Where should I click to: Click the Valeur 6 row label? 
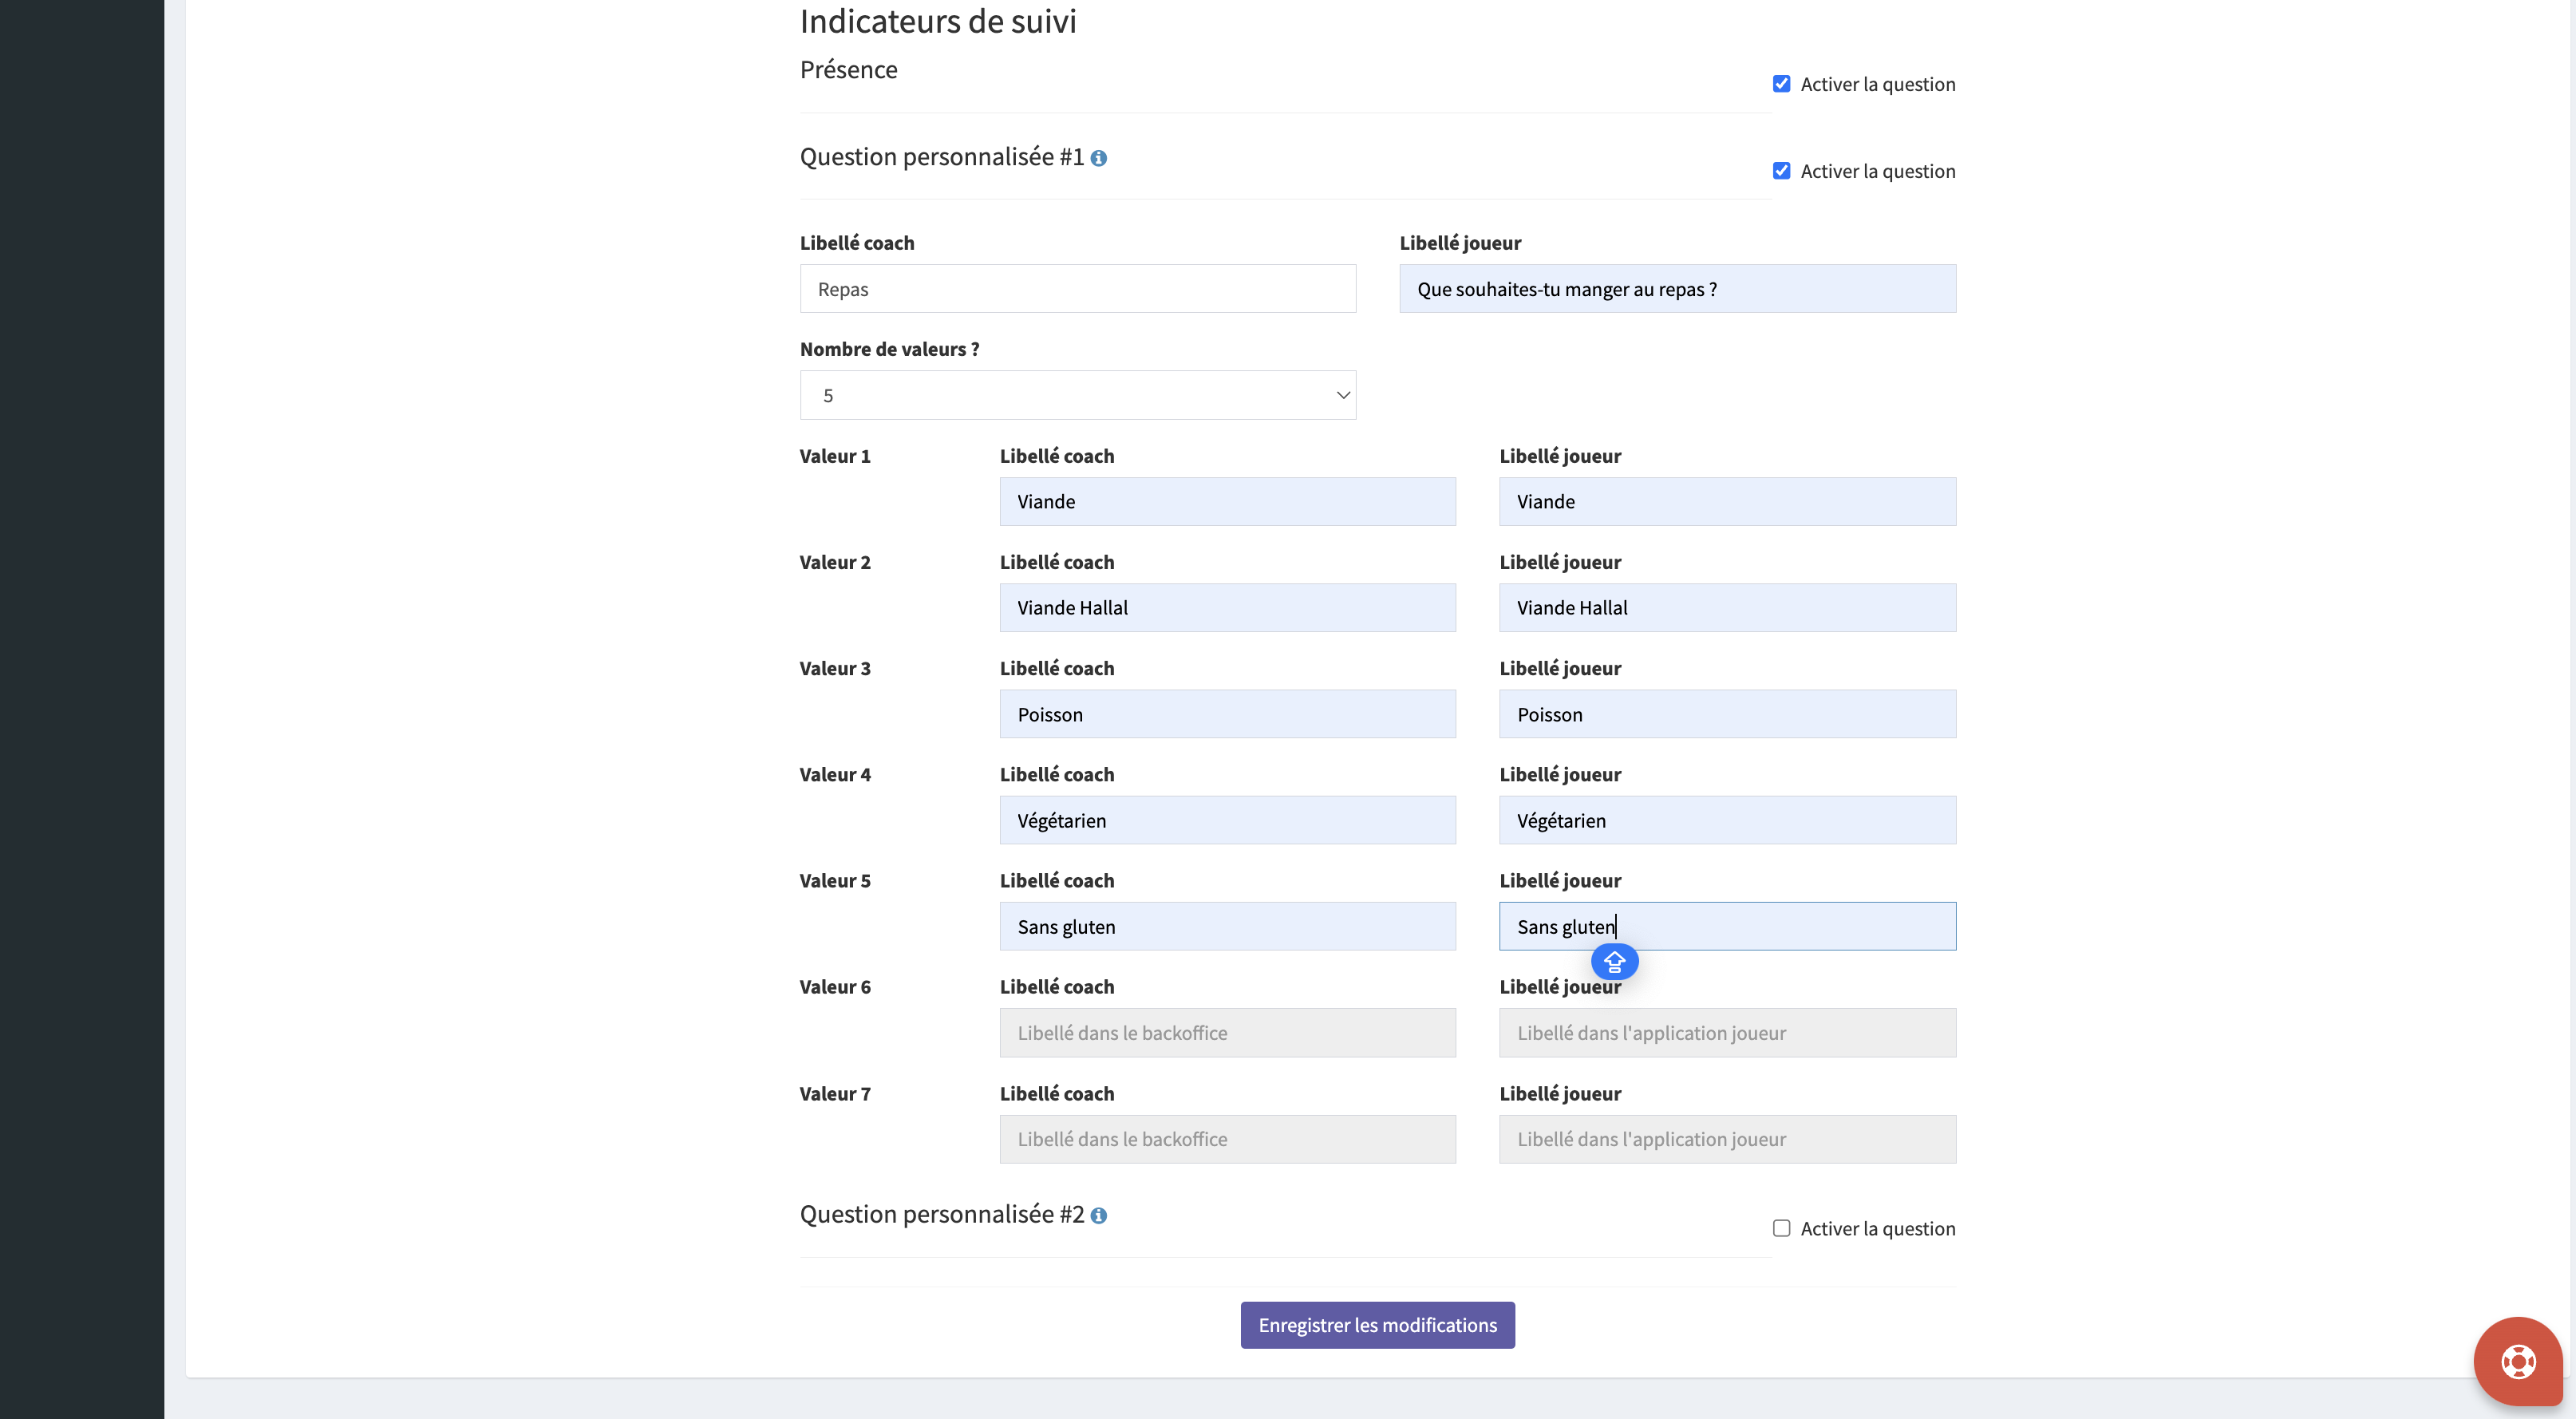tap(835, 987)
